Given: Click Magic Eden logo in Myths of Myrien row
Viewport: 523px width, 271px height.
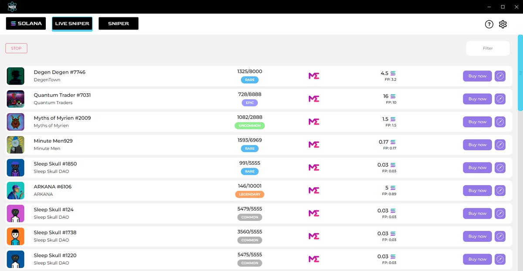Looking at the screenshot, I should point(314,122).
